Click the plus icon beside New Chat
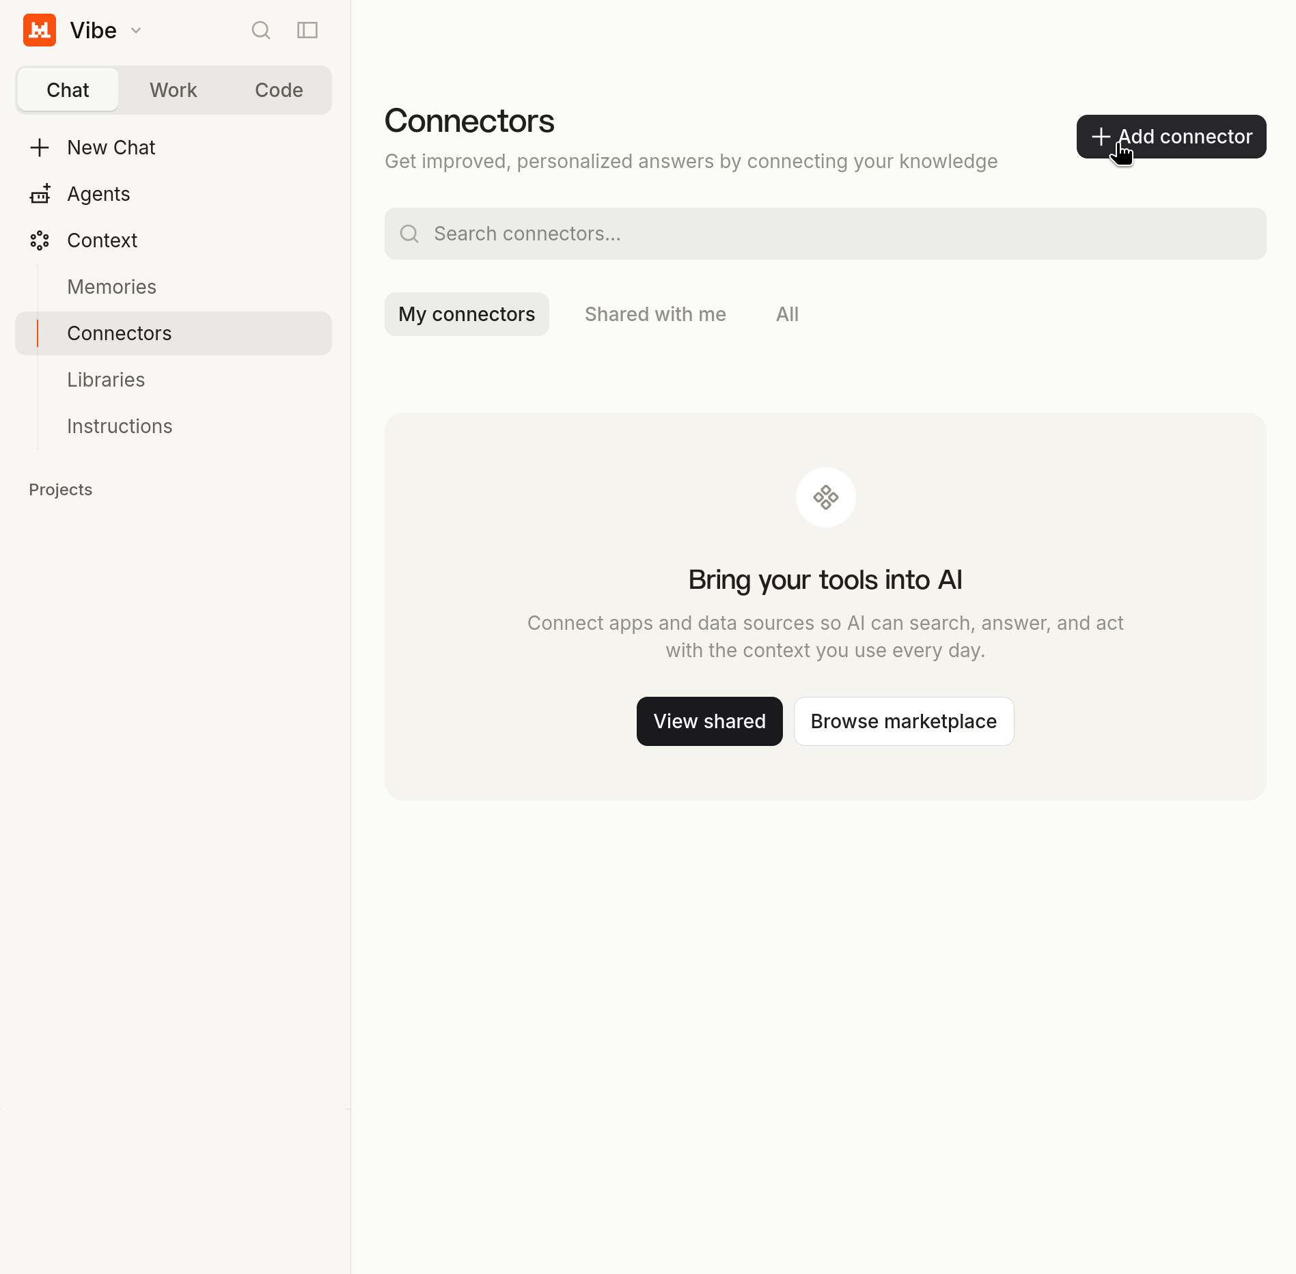The image size is (1296, 1274). pos(40,148)
